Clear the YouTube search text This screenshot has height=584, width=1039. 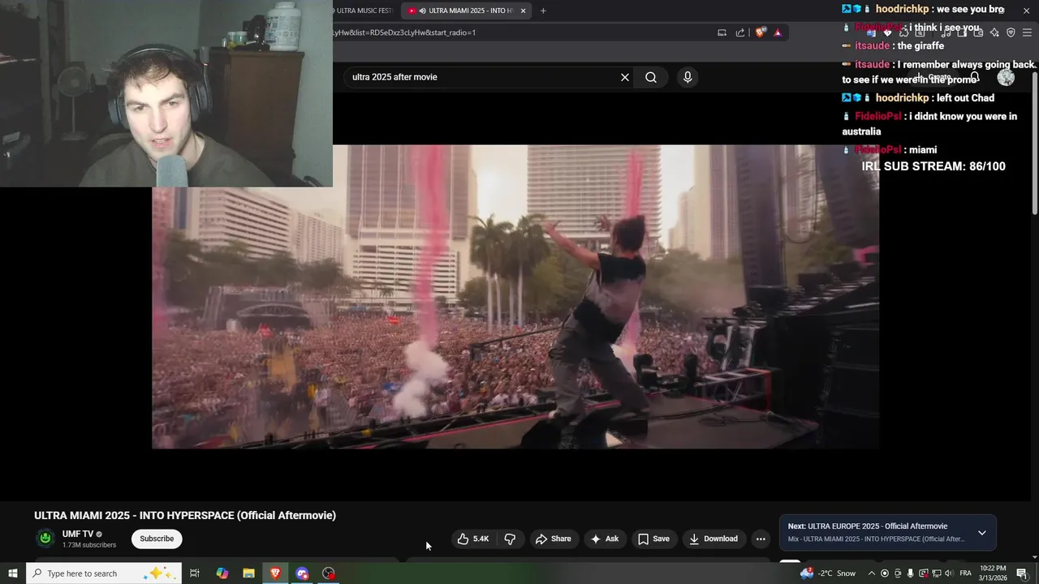[x=625, y=77]
